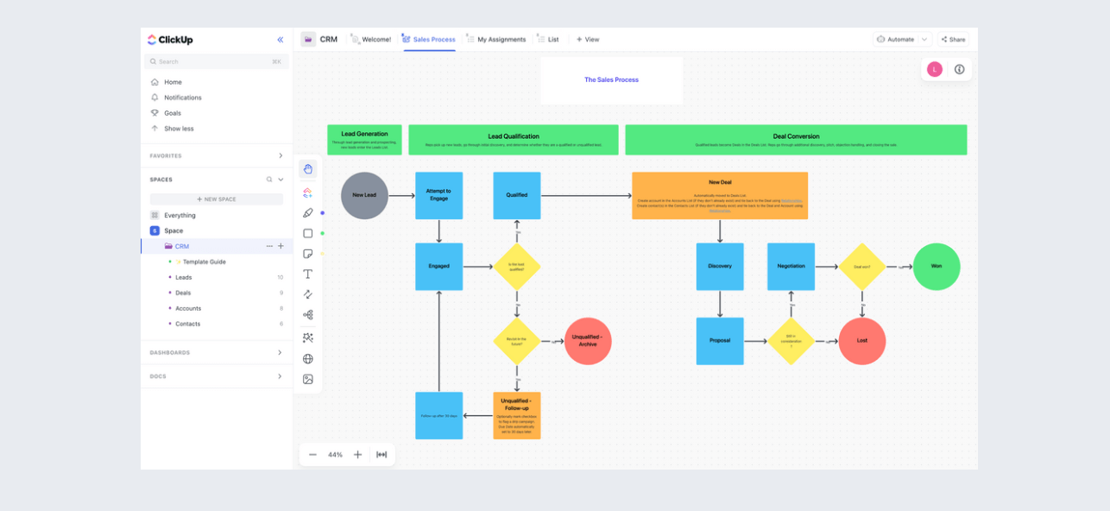This screenshot has width=1110, height=511.
Task: Choose the rectangle shape tool
Action: coord(308,233)
